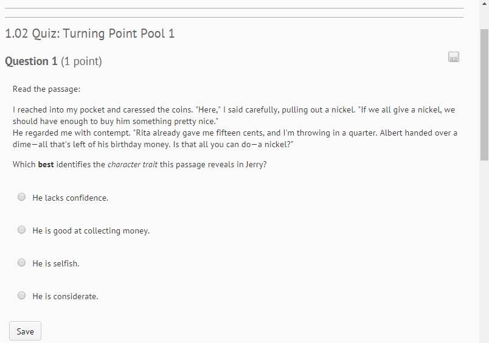Click the vertical scrollbar thumb
Viewport: 489px width, 343px height.
point(484,91)
